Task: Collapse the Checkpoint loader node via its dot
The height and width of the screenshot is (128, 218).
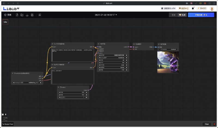Action: (x=13, y=73)
